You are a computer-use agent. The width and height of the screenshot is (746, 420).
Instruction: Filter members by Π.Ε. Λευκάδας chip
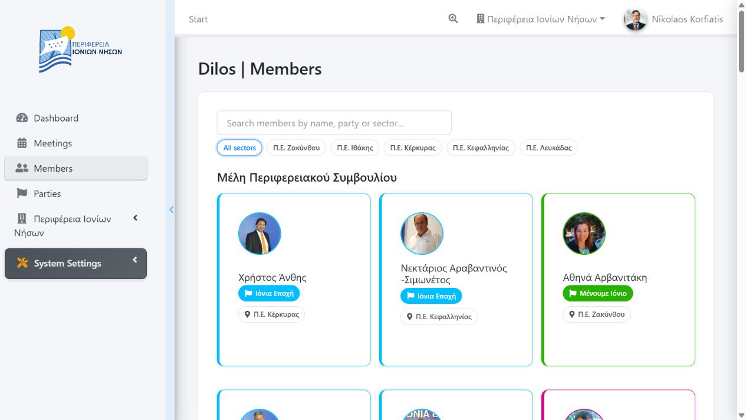pos(549,147)
